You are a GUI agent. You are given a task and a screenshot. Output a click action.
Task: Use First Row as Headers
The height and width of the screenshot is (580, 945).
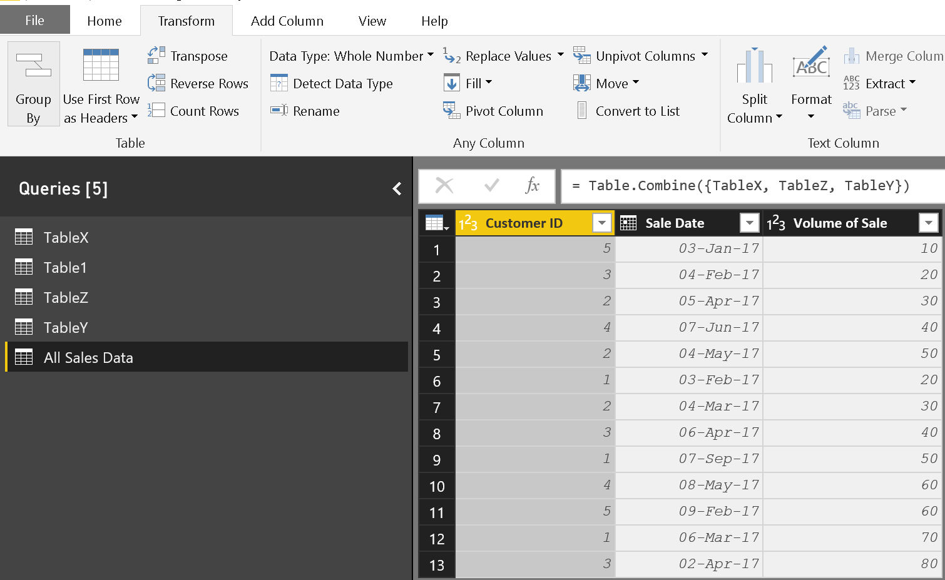pos(100,84)
